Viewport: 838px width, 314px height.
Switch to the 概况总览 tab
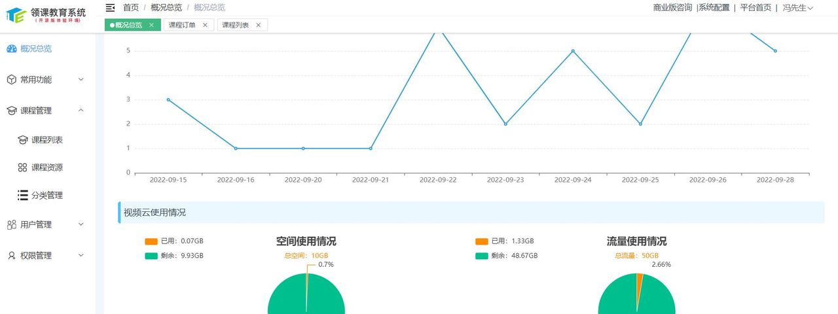133,25
